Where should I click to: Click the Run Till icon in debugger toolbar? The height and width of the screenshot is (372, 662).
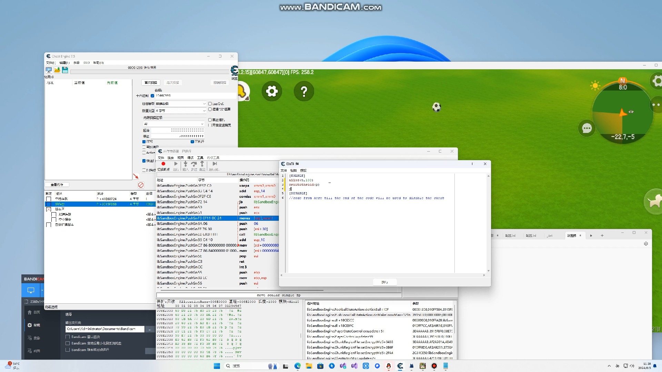214,164
